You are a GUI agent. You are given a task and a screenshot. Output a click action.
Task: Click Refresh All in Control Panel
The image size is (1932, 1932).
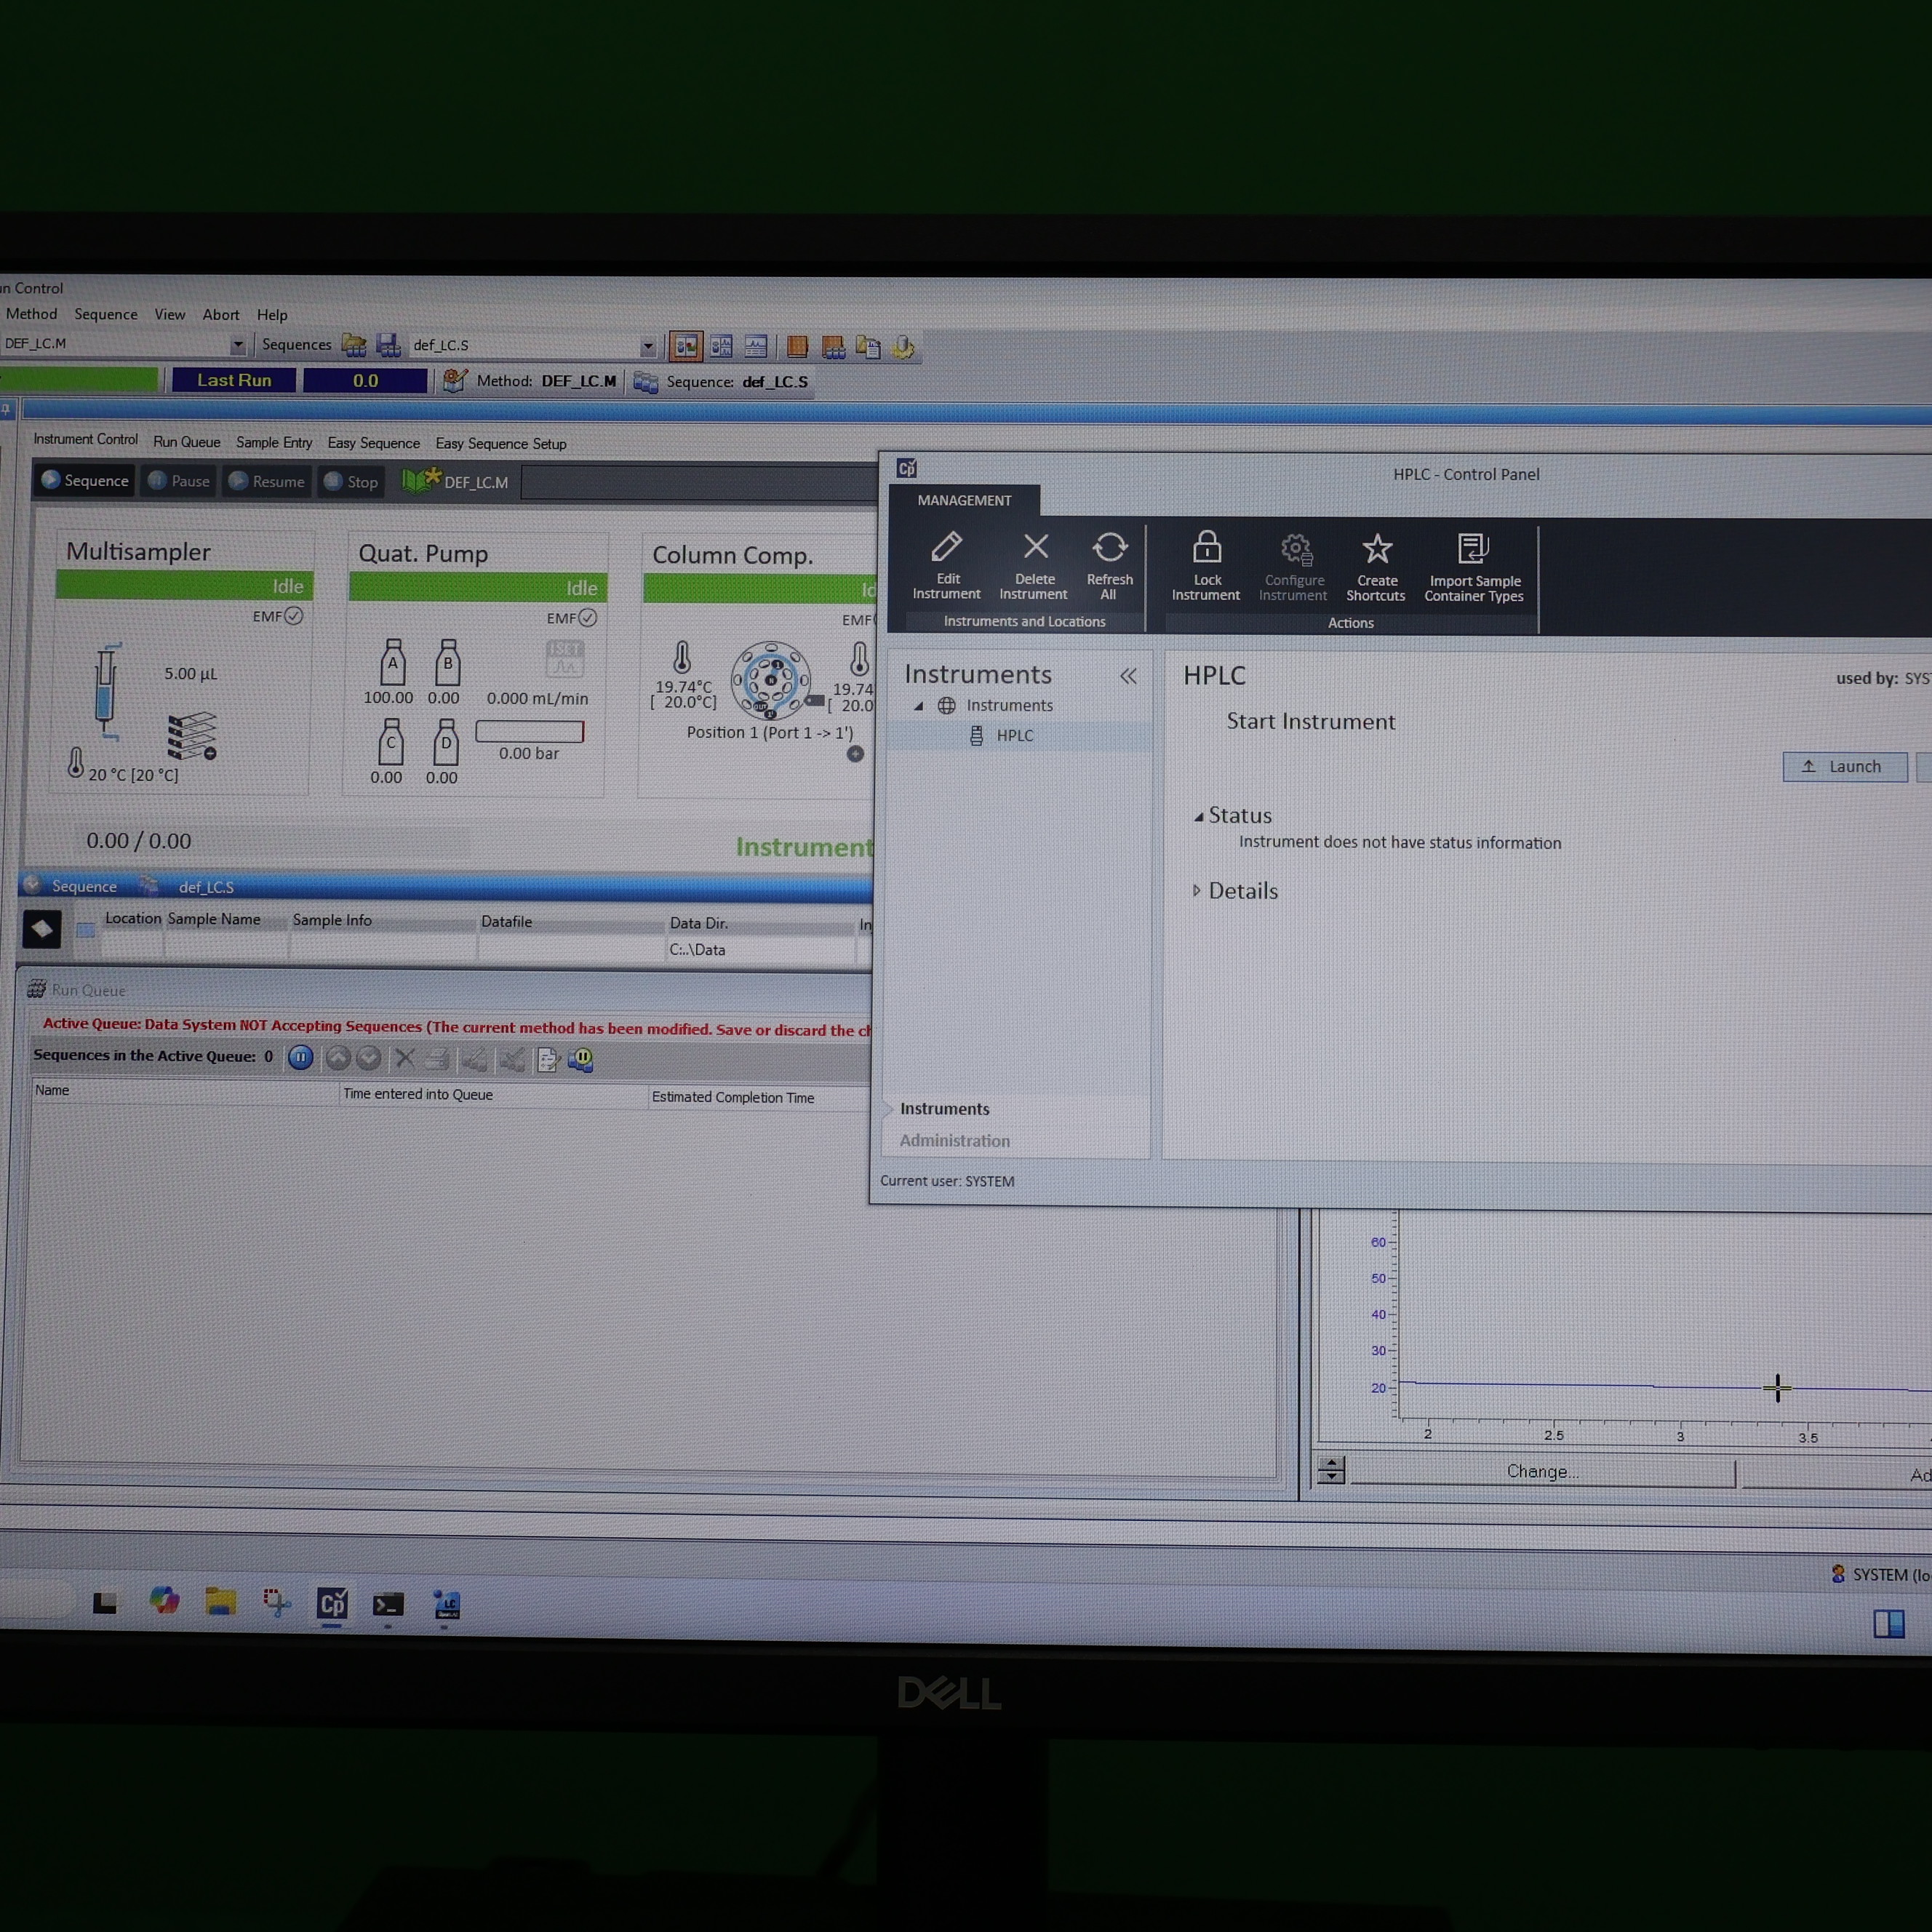click(1109, 566)
